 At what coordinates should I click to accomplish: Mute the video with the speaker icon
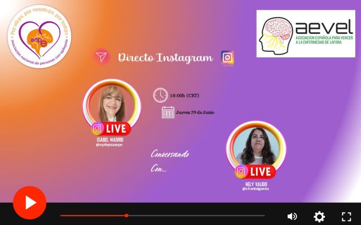click(x=292, y=216)
